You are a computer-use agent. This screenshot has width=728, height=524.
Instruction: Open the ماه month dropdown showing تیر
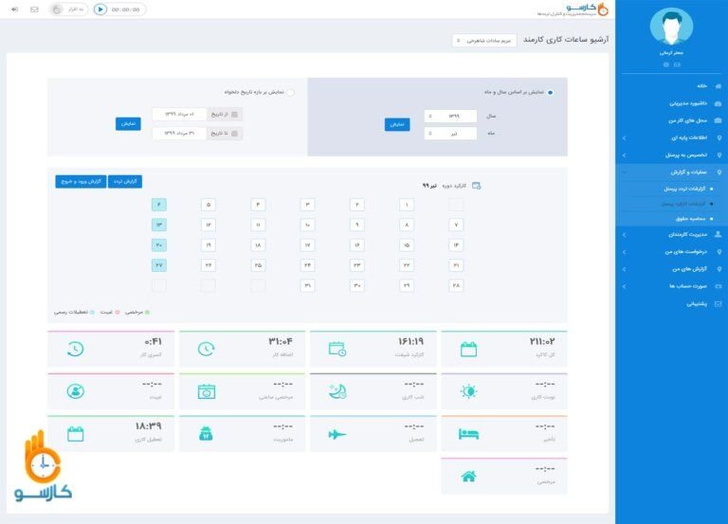(x=450, y=134)
